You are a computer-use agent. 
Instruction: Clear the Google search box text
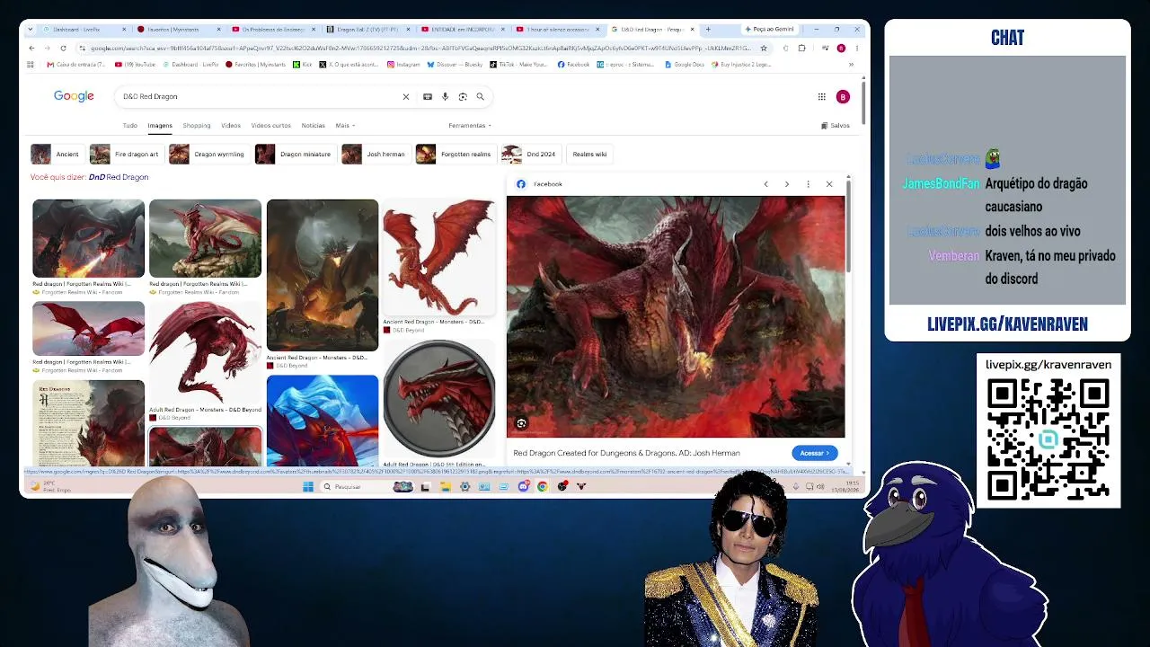coord(405,97)
